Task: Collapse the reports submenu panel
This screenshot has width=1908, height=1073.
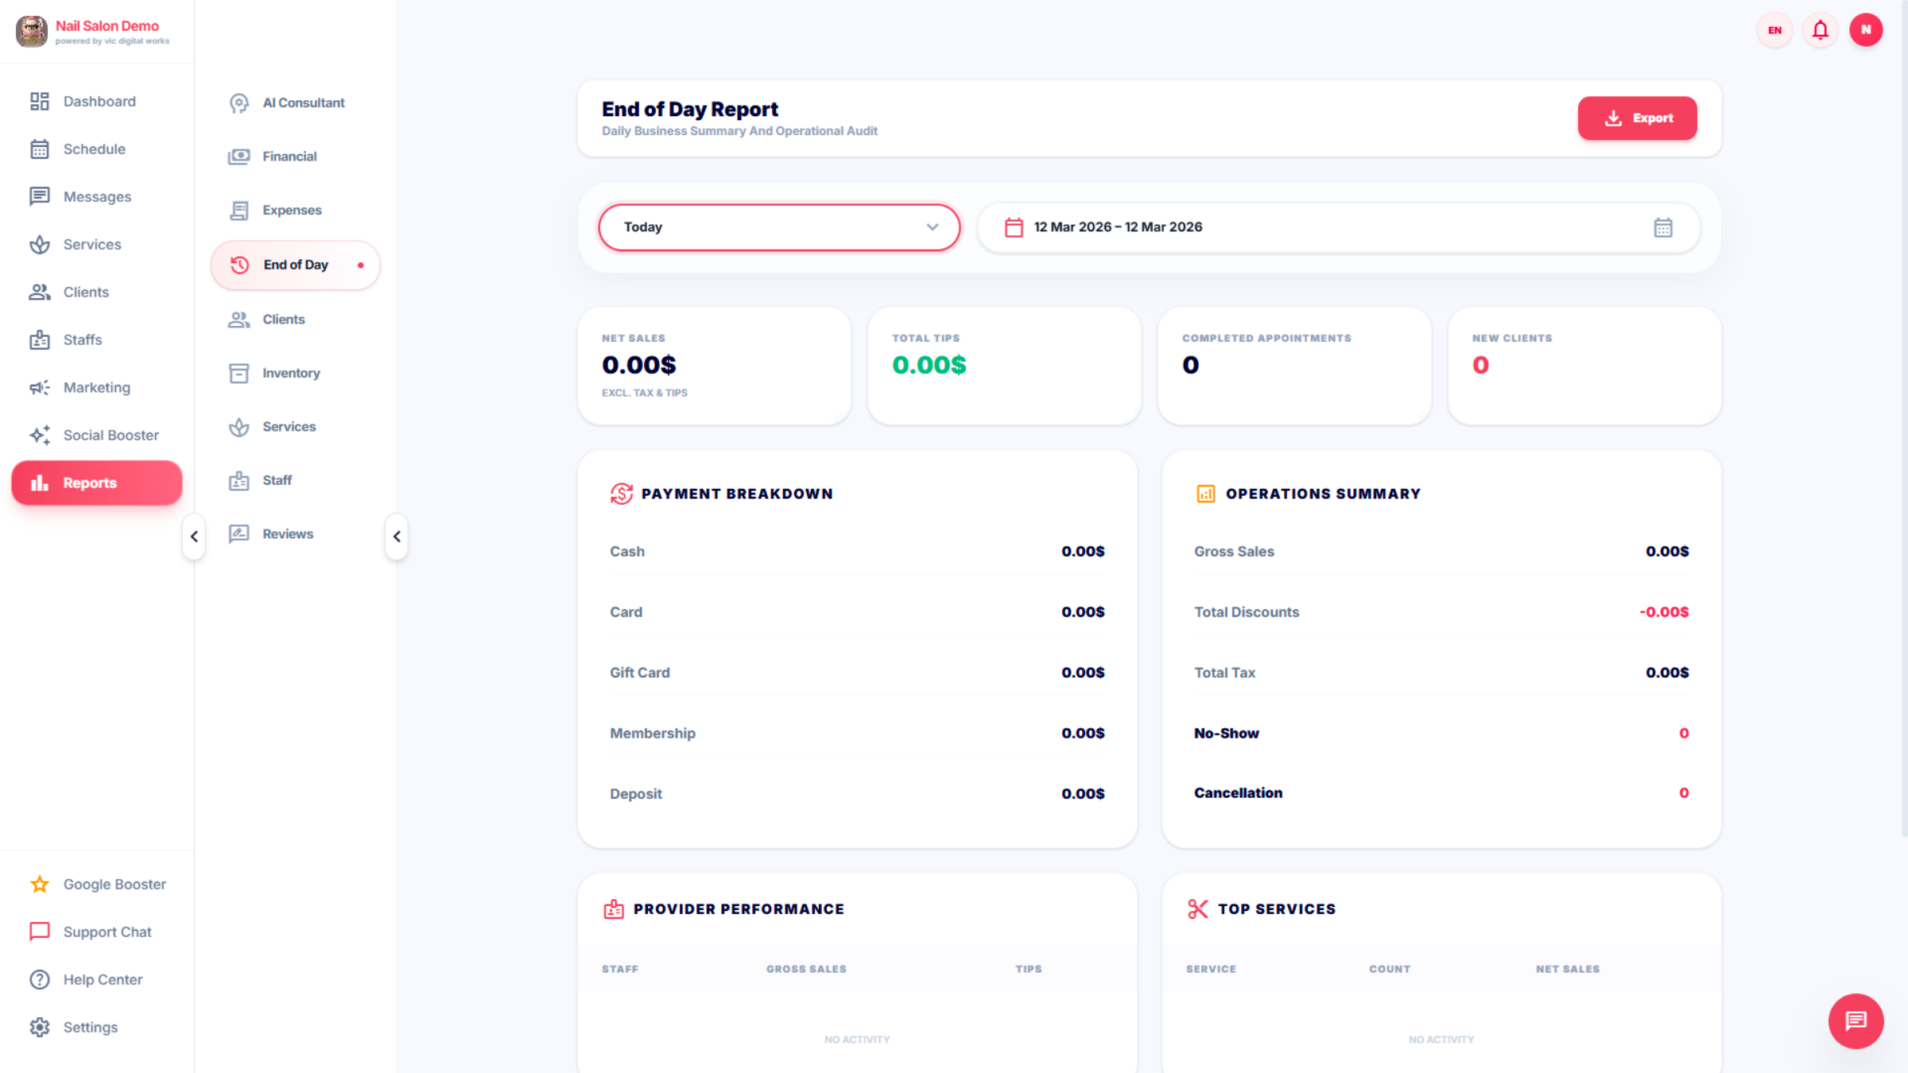Action: pos(396,536)
